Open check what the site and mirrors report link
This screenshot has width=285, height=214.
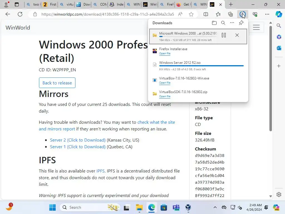[x=107, y=126]
